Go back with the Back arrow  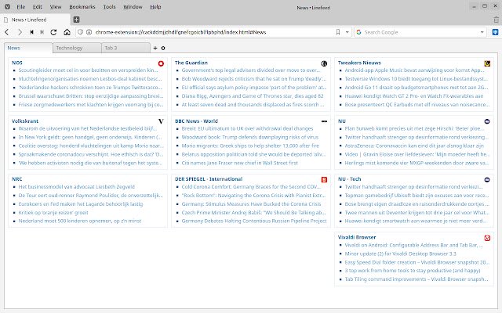pos(7,32)
